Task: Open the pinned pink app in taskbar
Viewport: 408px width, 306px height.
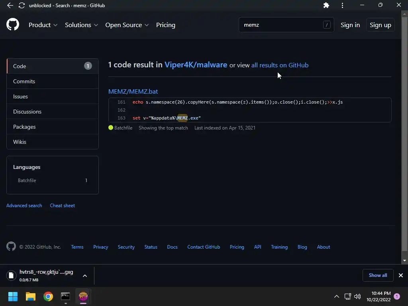Action: 83,296
